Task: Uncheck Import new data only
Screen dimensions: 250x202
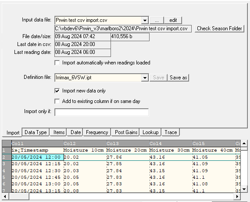Action: point(57,91)
